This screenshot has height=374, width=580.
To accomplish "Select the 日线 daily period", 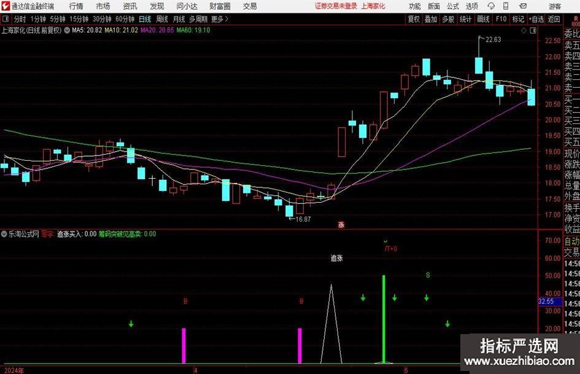I will (x=145, y=19).
